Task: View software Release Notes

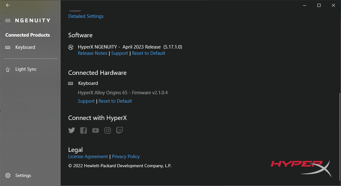Action: click(92, 53)
